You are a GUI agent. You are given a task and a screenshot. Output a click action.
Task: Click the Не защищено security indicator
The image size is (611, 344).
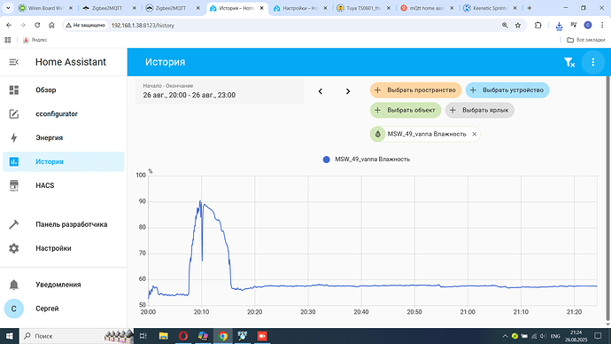point(85,25)
